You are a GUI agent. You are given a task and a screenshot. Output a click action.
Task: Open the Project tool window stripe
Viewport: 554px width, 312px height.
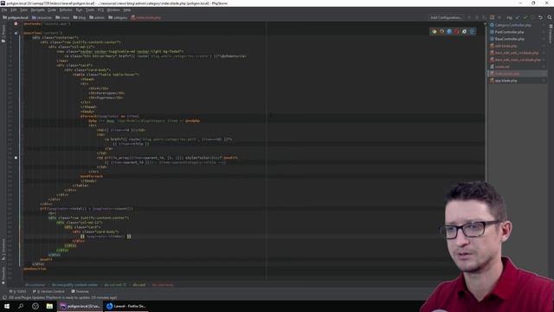pos(3,34)
